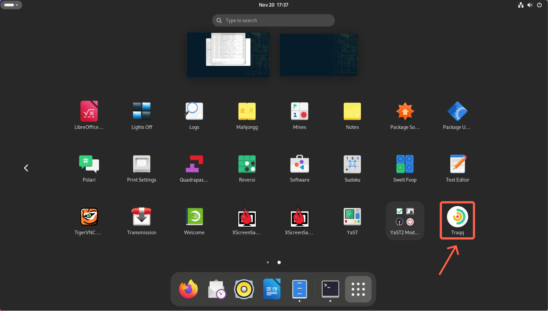Select the first workspace thumbnail with window
Image resolution: width=548 pixels, height=311 pixels.
tap(228, 55)
